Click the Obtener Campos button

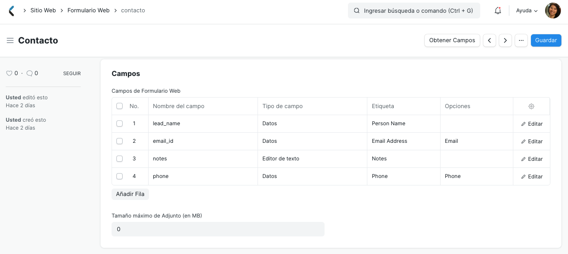coord(452,40)
